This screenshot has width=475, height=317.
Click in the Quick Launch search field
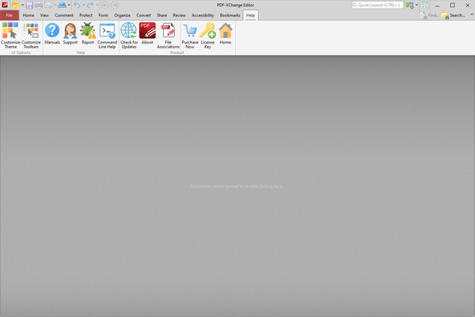tap(378, 6)
